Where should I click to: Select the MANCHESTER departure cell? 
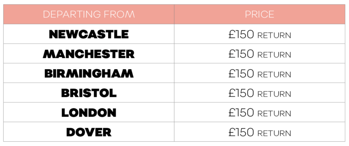89,54
